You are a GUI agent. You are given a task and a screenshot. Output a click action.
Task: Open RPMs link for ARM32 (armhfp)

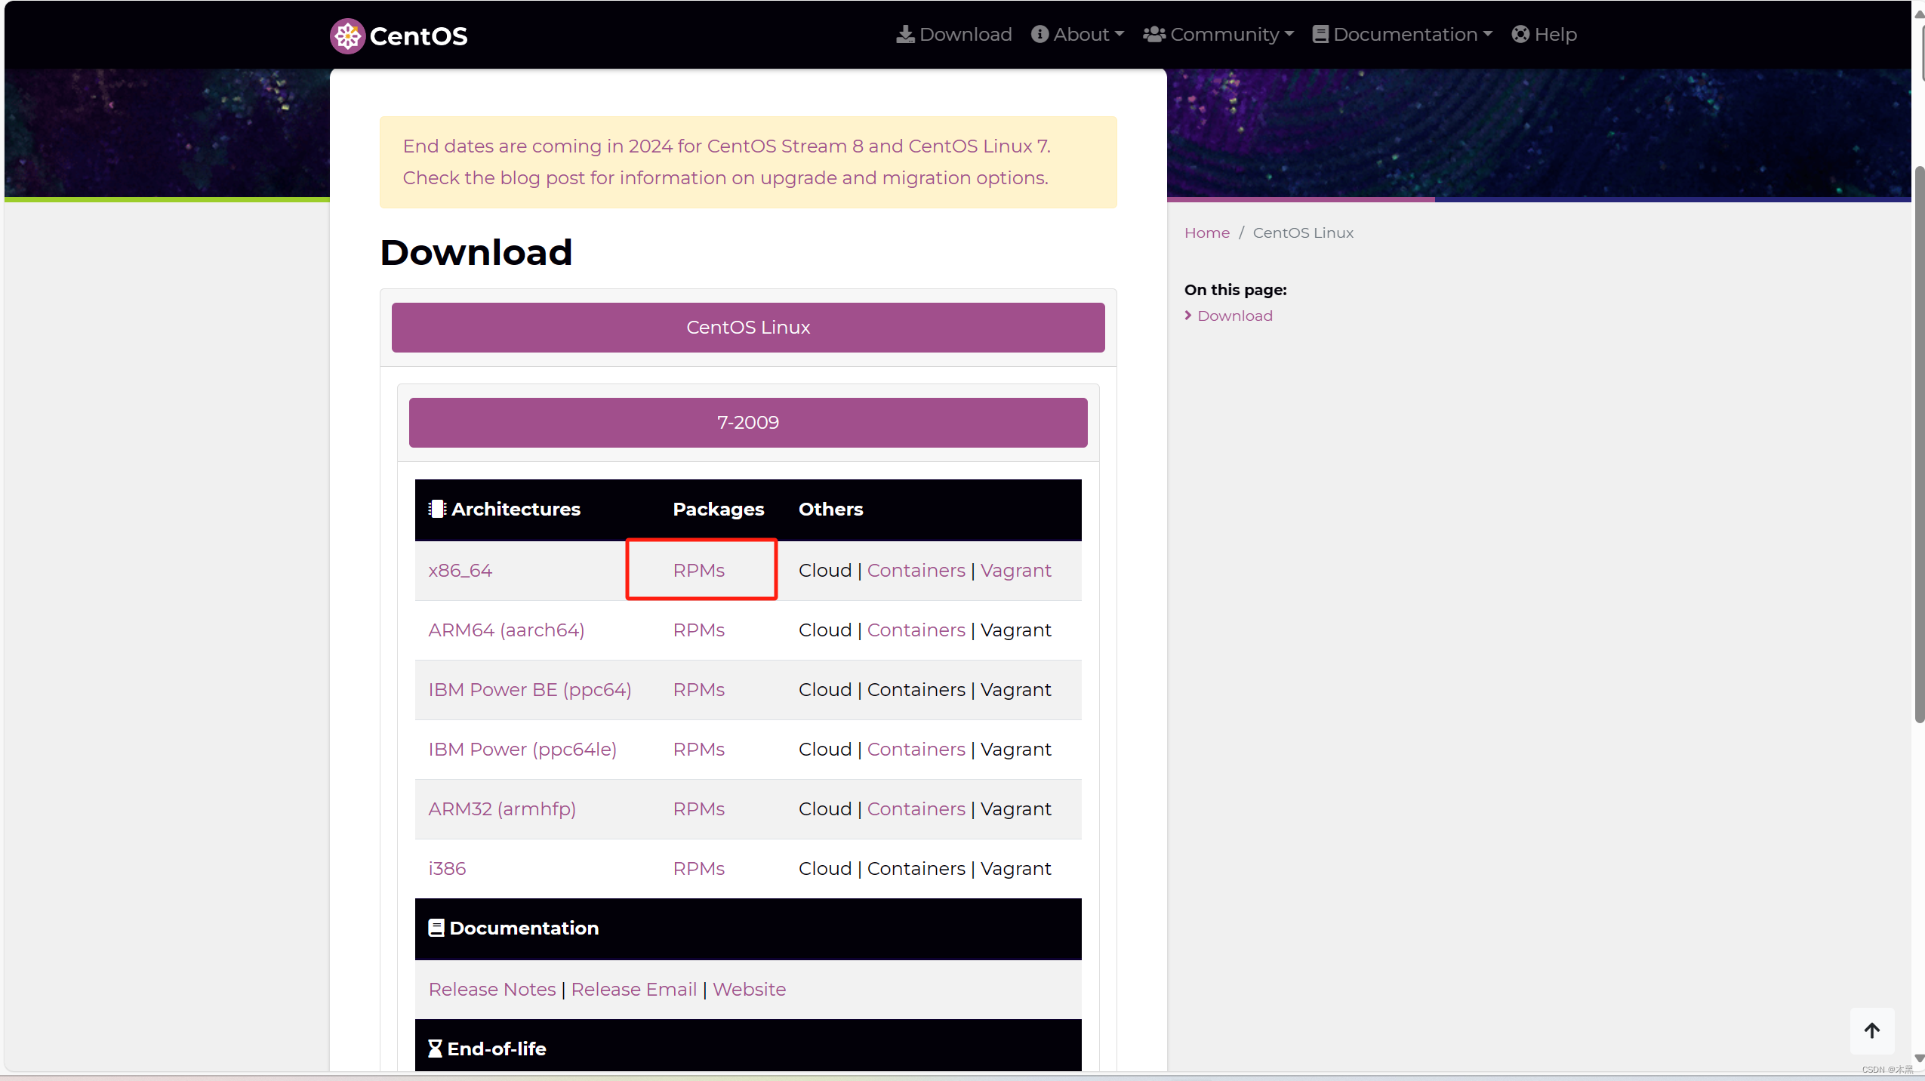pos(698,809)
